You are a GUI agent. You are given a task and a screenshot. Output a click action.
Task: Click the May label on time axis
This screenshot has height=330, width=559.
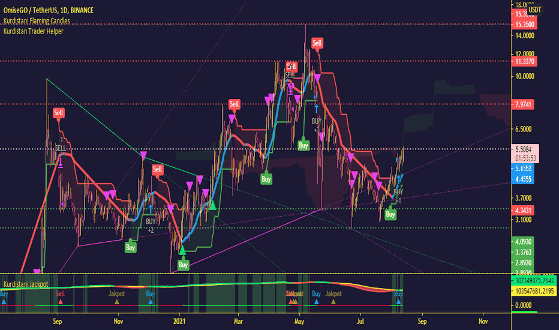(299, 322)
